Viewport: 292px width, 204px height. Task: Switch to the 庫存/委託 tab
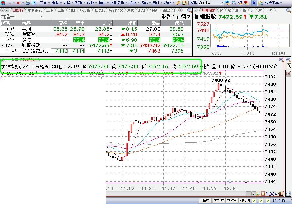[35, 10]
